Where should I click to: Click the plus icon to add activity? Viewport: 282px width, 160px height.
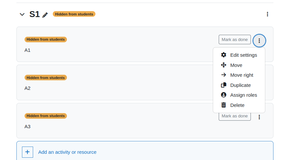pyautogui.click(x=28, y=152)
